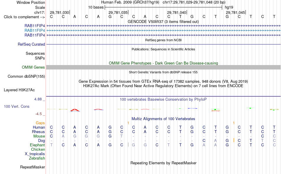Click the GTEx 'Gene Expression in 54 tissues' title
The height and width of the screenshot is (174, 281).
pyautogui.click(x=163, y=81)
